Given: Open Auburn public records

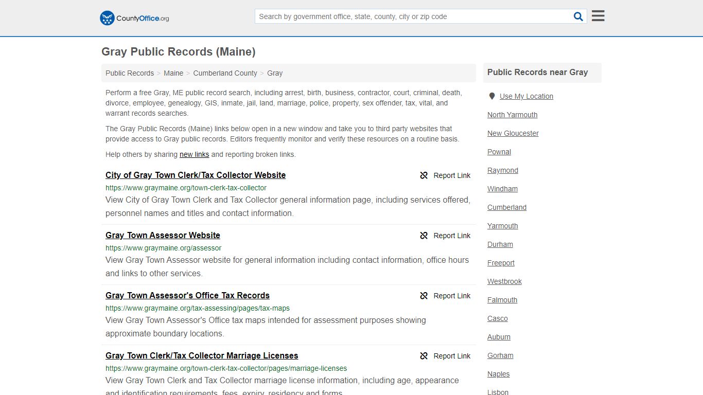Looking at the screenshot, I should (499, 337).
